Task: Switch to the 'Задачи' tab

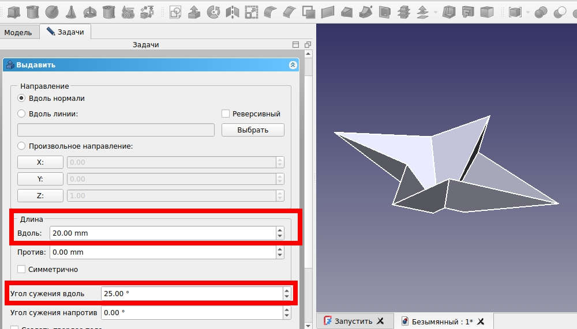Action: [66, 32]
